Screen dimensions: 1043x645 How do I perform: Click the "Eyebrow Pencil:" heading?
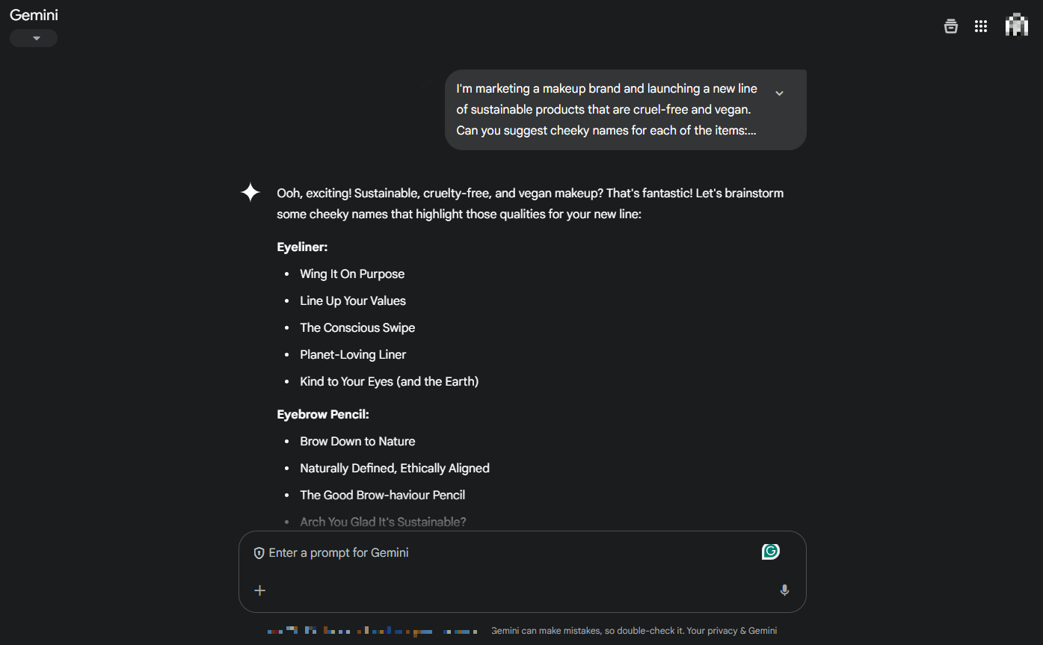click(x=323, y=414)
